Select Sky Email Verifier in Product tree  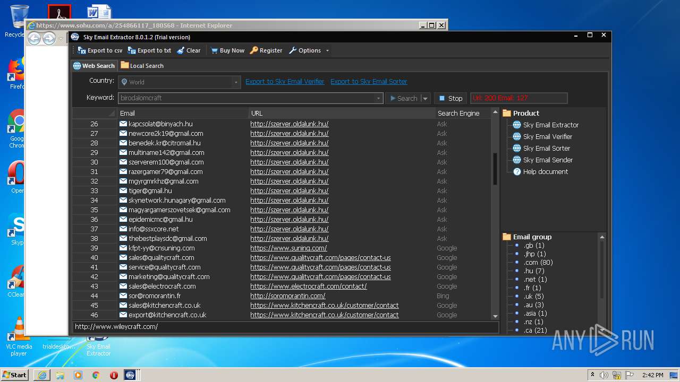coord(548,137)
